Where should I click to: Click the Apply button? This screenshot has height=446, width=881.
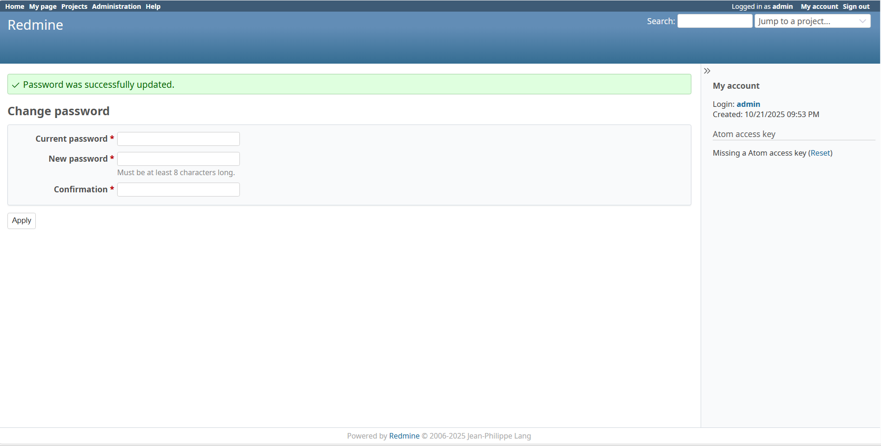(x=21, y=221)
